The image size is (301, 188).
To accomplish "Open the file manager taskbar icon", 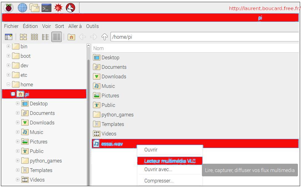I will tap(34, 8).
